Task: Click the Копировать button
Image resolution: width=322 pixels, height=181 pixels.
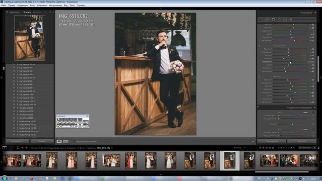Action: pos(17,141)
